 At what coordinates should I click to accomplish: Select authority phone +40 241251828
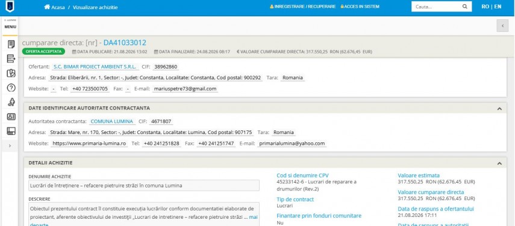pos(161,144)
